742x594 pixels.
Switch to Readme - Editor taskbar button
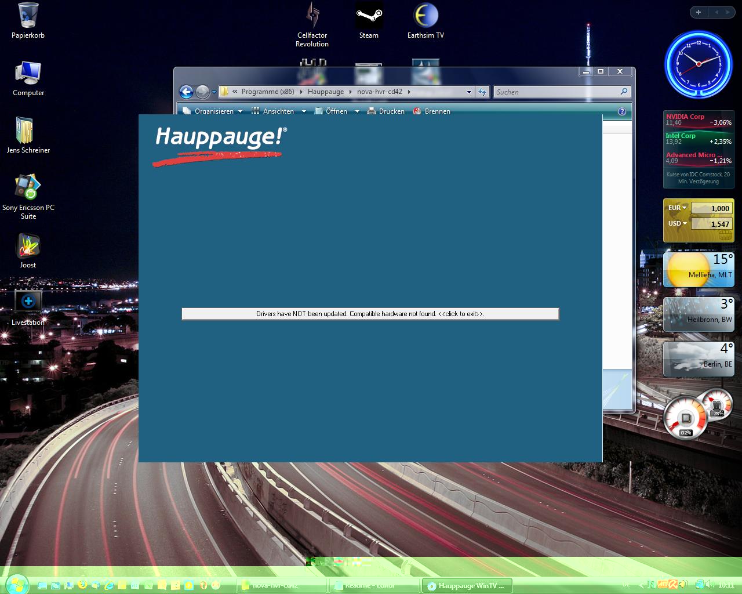coord(373,585)
